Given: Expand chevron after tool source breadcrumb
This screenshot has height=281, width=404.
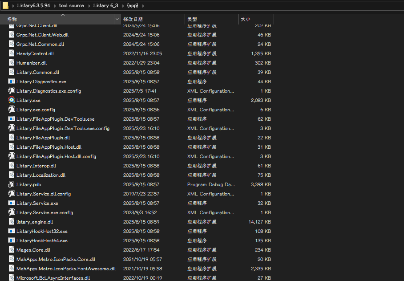Looking at the screenshot, I should (x=89, y=6).
